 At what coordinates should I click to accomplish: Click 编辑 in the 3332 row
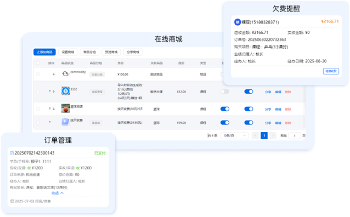(278, 92)
